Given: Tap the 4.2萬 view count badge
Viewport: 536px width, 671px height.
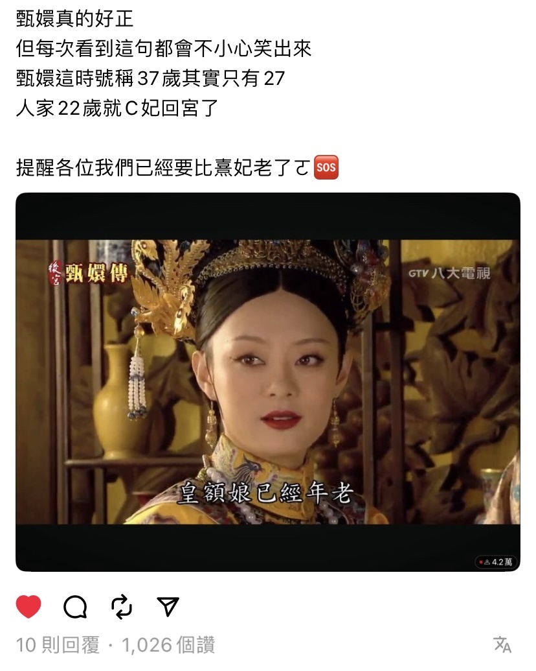Looking at the screenshot, I should (x=496, y=562).
